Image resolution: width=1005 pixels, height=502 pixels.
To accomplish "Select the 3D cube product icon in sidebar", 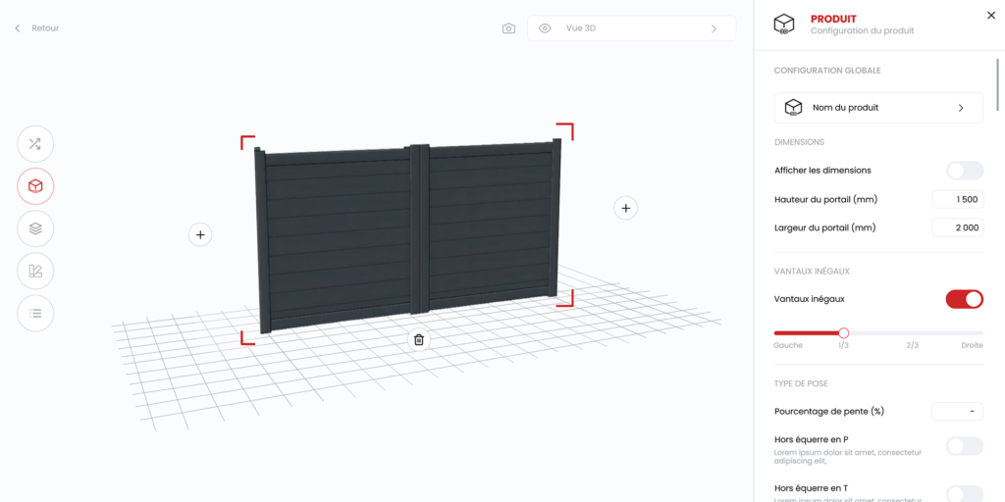I will (35, 186).
